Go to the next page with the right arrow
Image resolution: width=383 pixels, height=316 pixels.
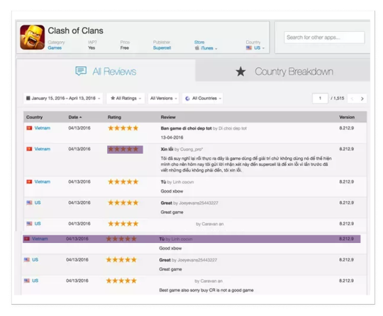tap(362, 98)
